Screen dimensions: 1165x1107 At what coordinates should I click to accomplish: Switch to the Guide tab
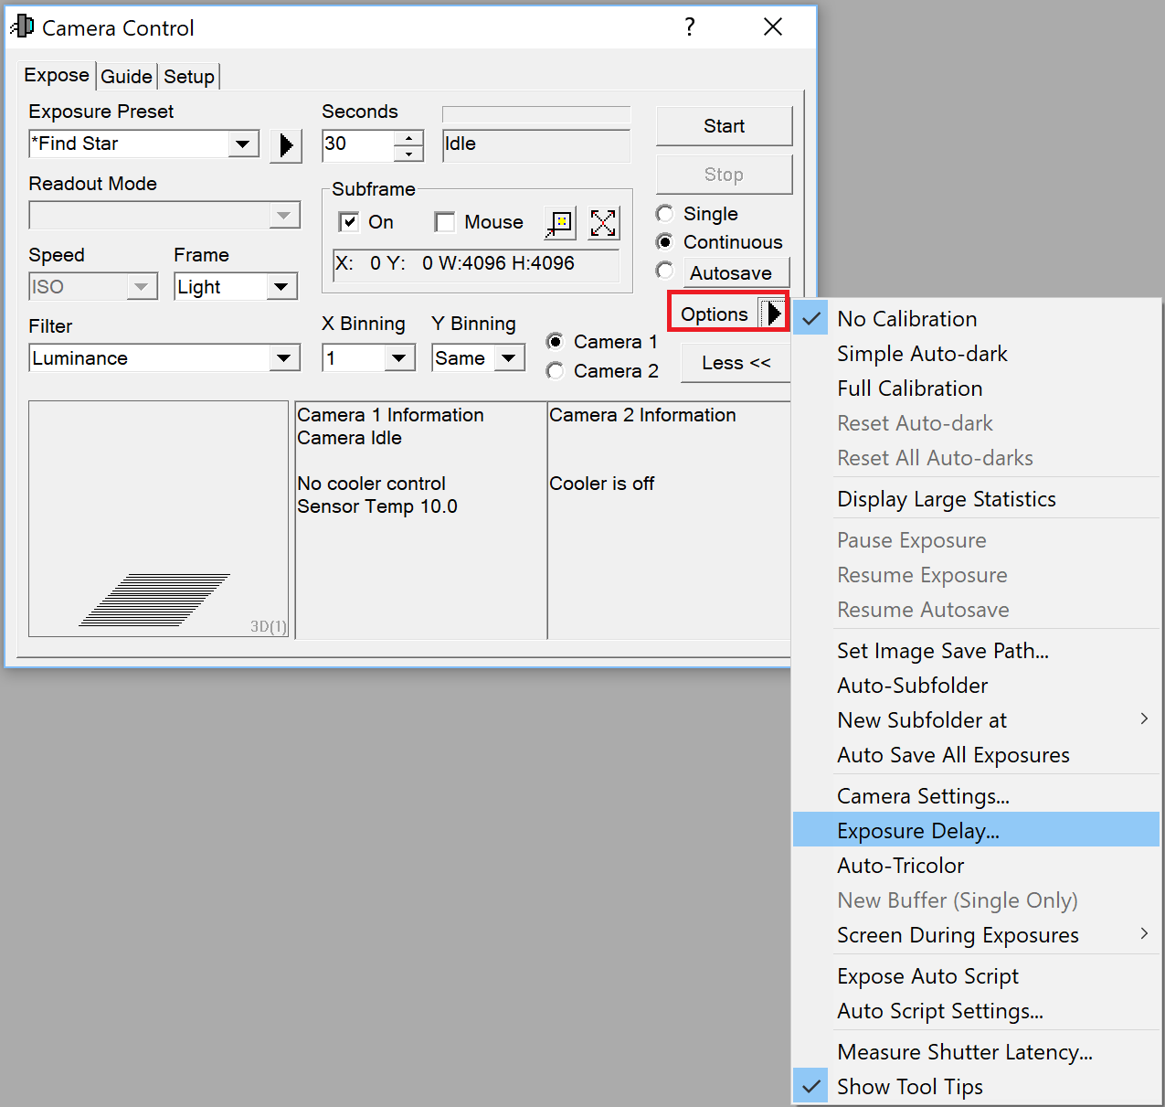[x=126, y=77]
